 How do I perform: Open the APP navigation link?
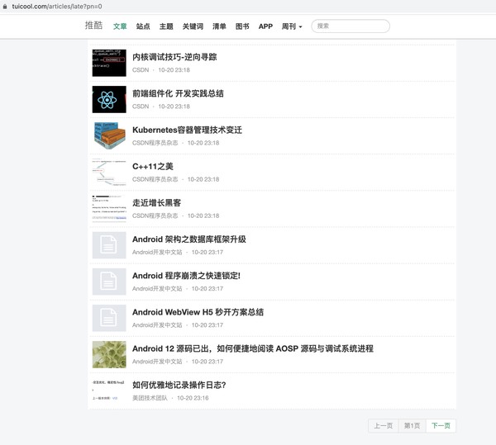[x=265, y=26]
